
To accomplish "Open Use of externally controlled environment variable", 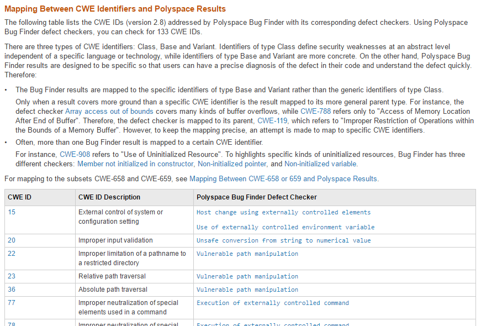I will pos(286,227).
